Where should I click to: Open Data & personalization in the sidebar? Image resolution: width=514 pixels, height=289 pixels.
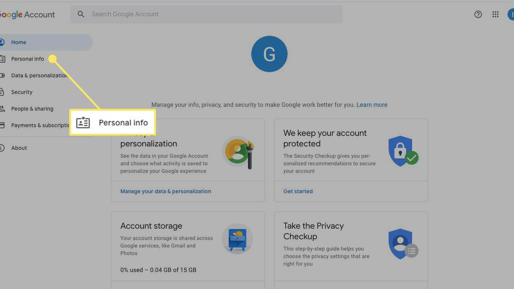tap(40, 75)
